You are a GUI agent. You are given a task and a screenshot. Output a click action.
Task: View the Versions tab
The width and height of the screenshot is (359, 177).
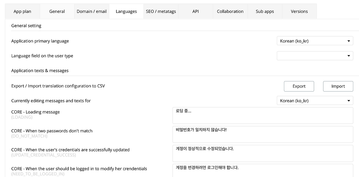coord(299,11)
